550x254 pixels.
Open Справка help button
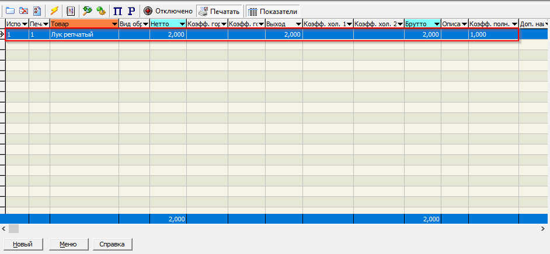[x=112, y=244]
